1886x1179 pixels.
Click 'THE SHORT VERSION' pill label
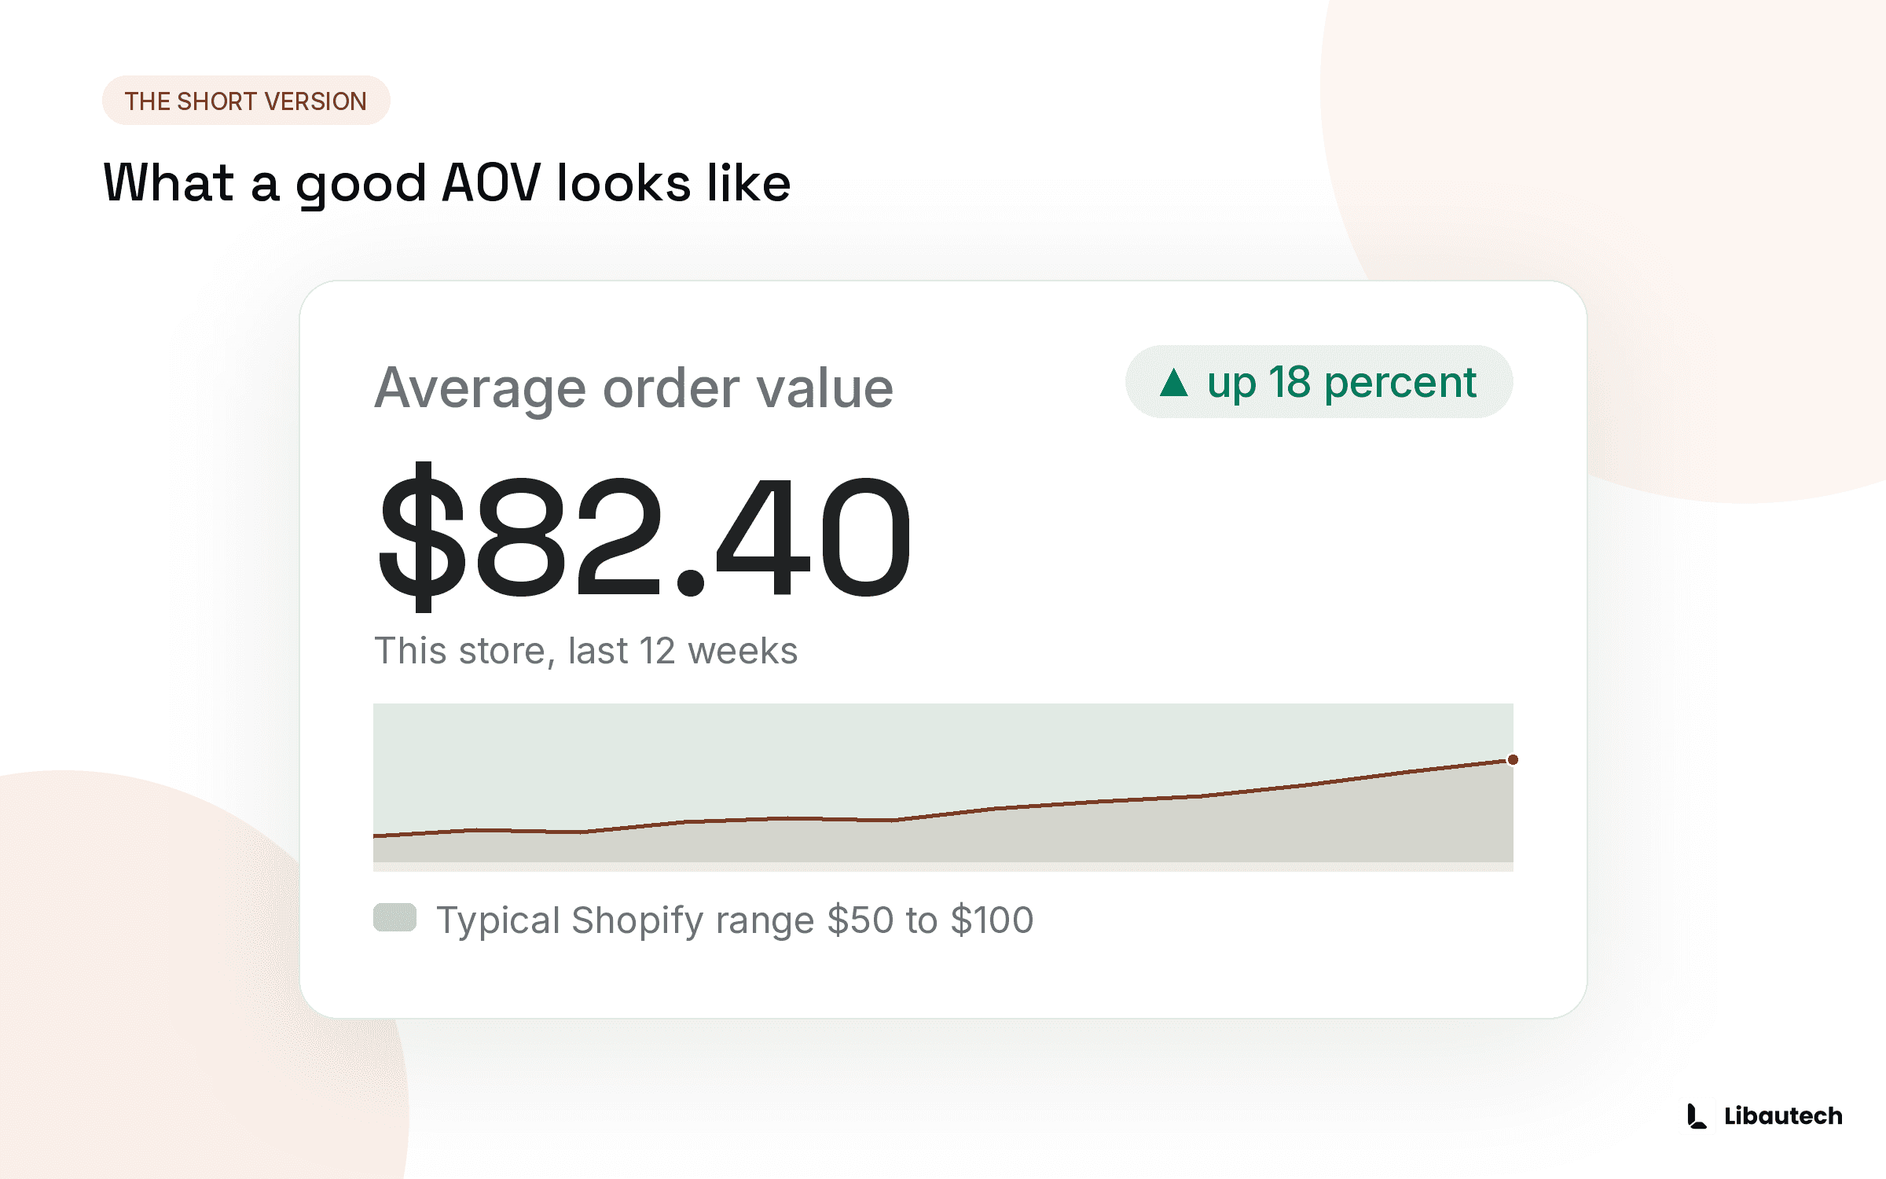(x=246, y=101)
